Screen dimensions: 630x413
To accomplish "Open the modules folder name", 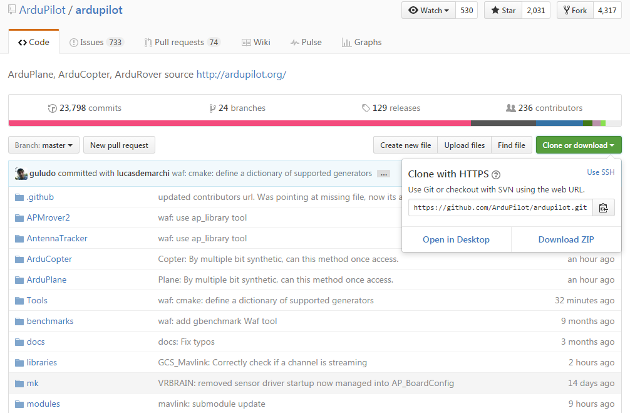I will (43, 404).
